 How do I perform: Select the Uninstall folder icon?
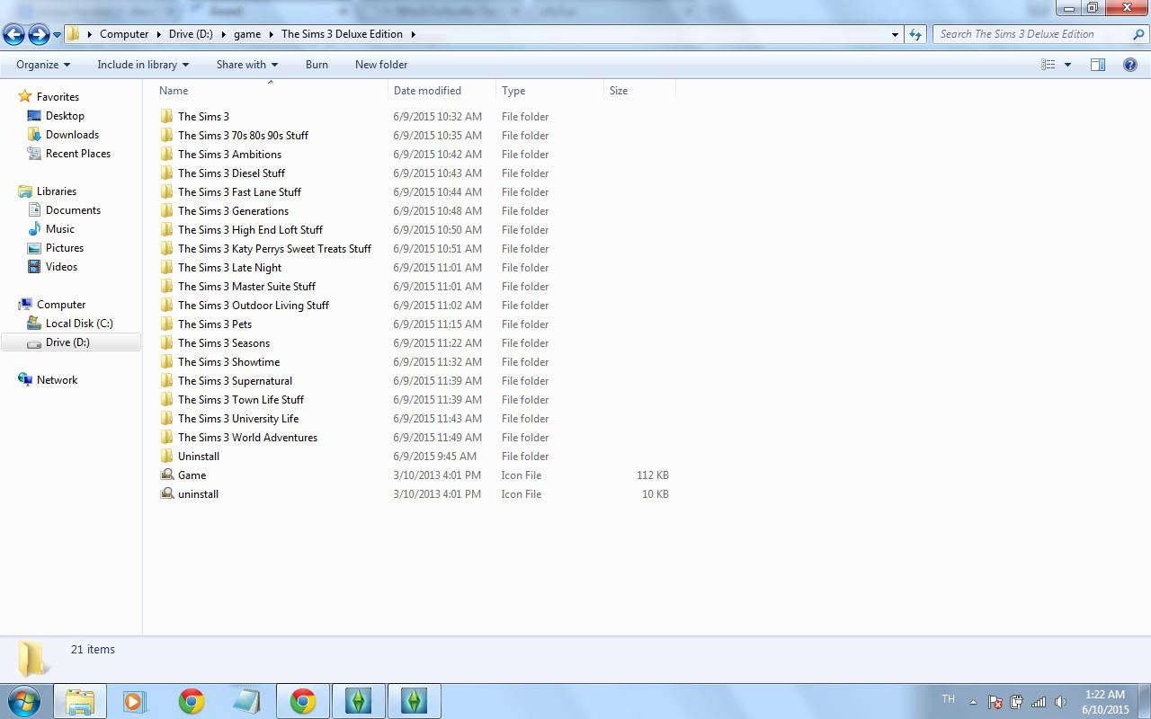pyautogui.click(x=167, y=457)
